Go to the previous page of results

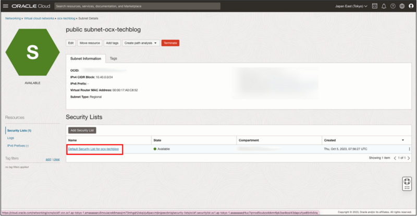[x=395, y=158]
